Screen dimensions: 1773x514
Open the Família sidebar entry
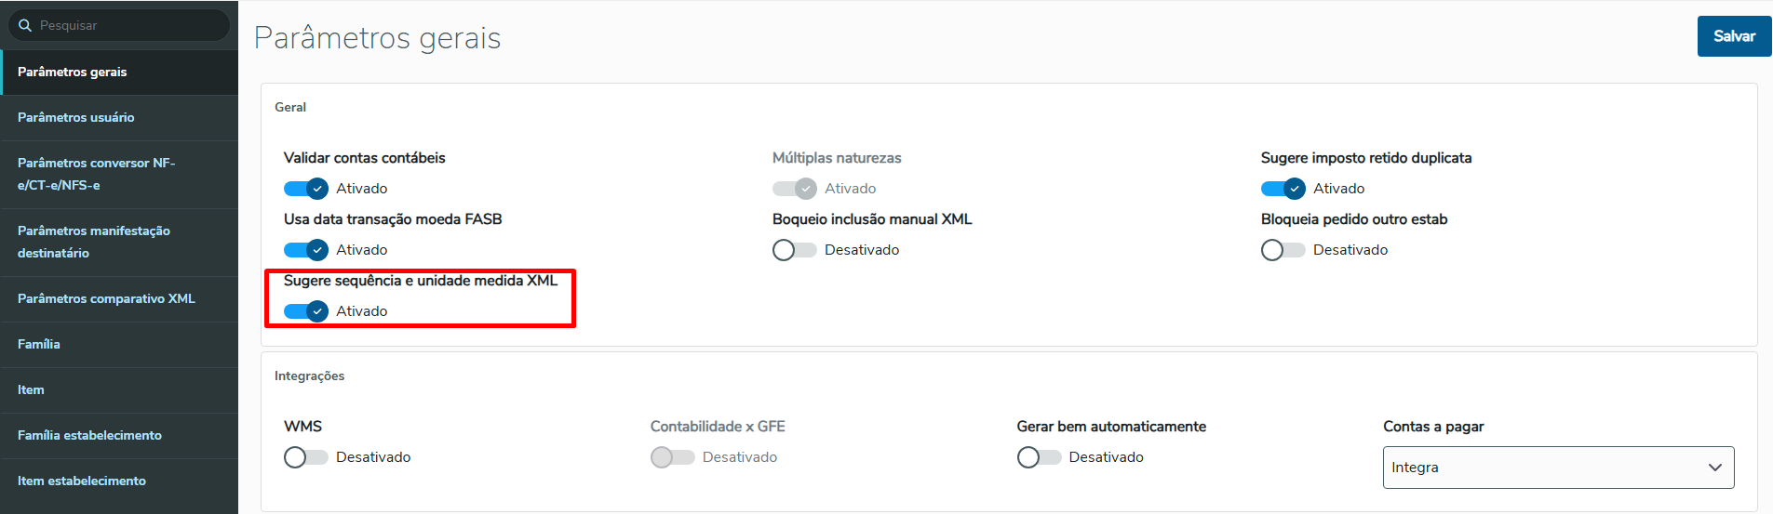(39, 344)
